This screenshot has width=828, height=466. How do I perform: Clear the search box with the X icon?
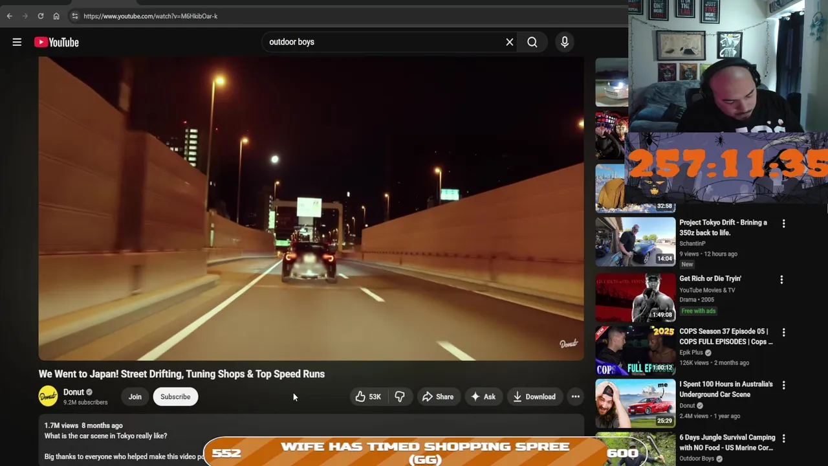[x=510, y=42]
